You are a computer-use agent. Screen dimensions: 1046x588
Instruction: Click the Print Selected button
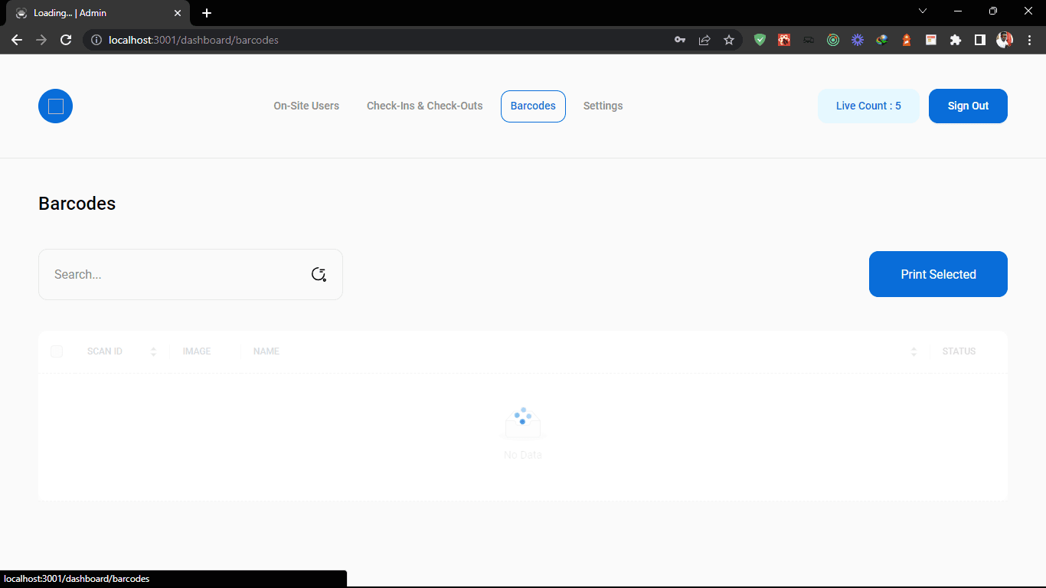(x=938, y=274)
